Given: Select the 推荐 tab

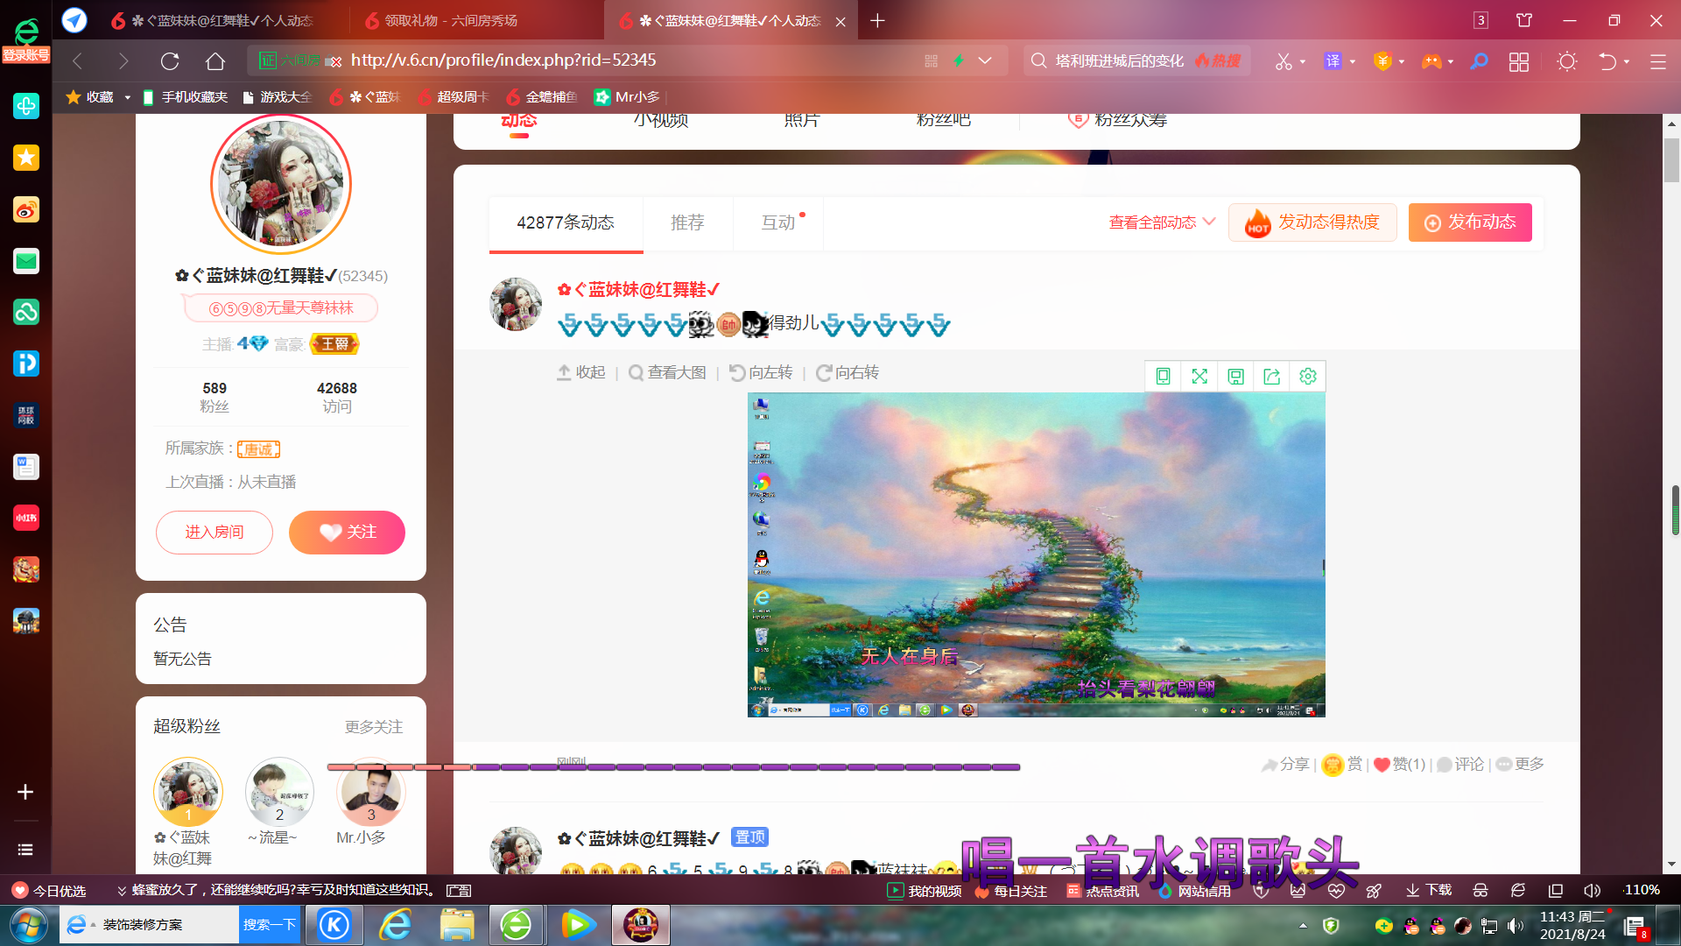Looking at the screenshot, I should point(687,223).
